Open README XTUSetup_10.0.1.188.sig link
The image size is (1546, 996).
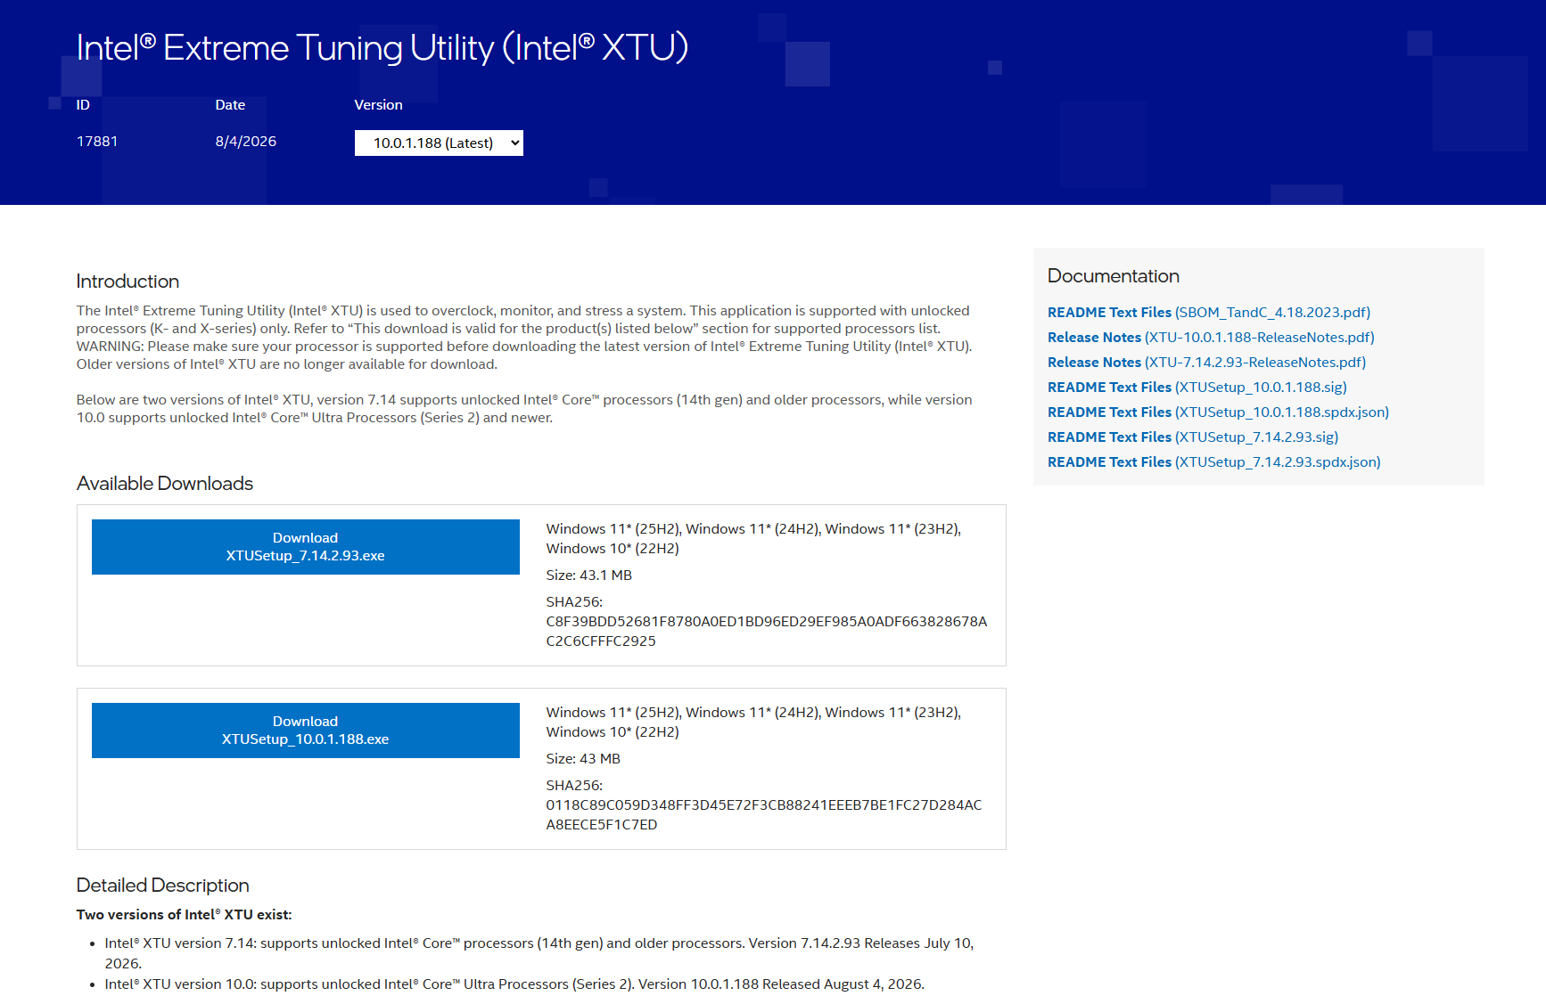click(1197, 388)
